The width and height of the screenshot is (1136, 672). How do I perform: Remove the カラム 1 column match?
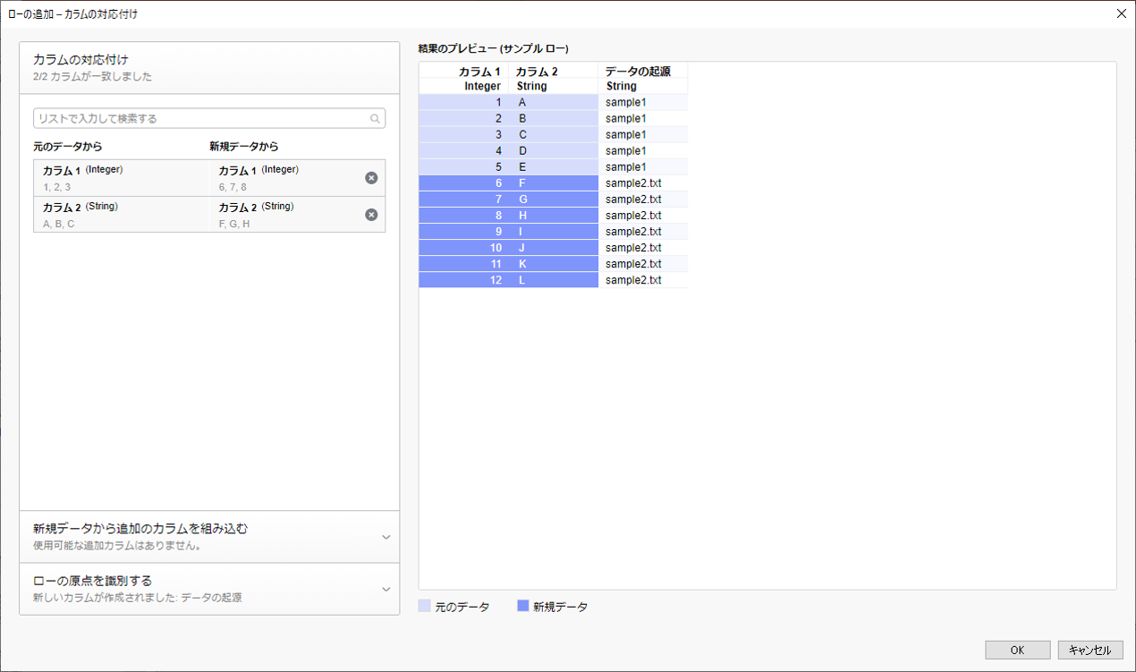371,178
